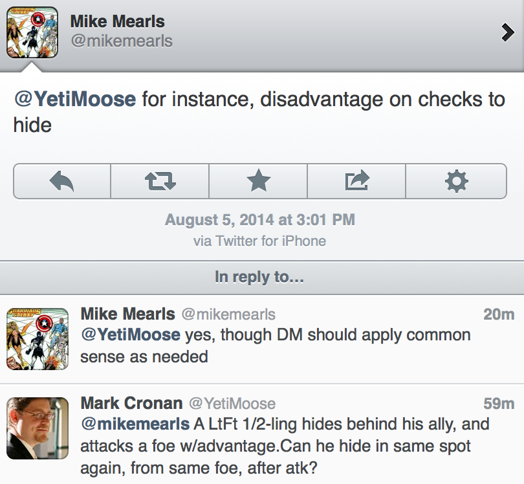This screenshot has width=524, height=484.
Task: Open the @mikemearls handle in header
Action: pyautogui.click(x=121, y=41)
